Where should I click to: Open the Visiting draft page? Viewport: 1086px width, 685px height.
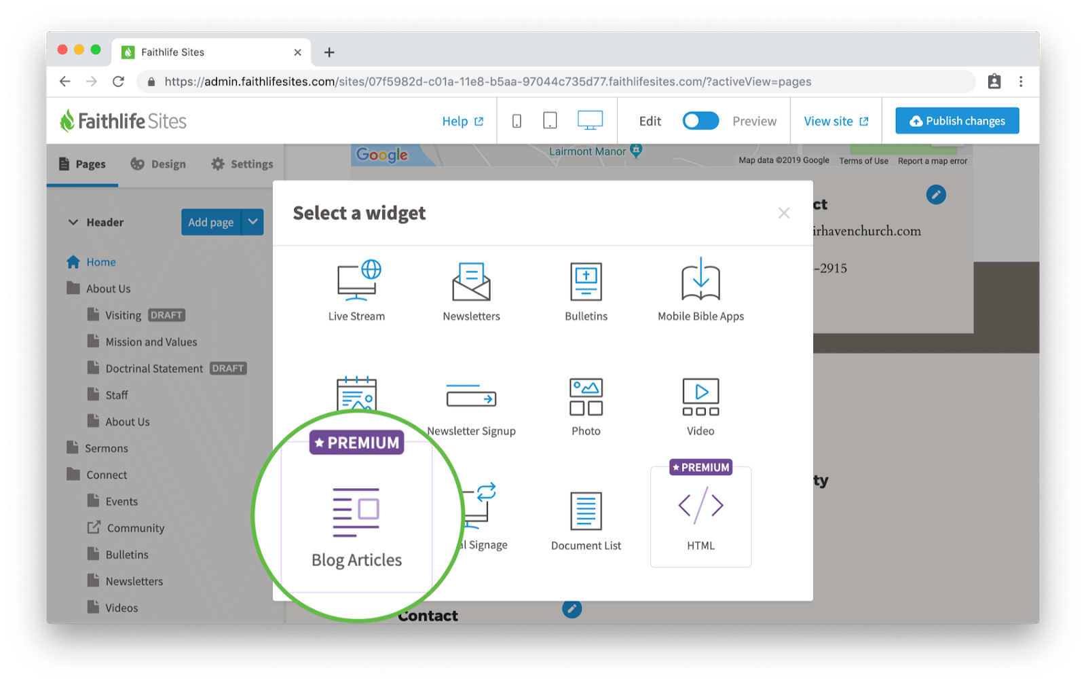click(x=136, y=315)
